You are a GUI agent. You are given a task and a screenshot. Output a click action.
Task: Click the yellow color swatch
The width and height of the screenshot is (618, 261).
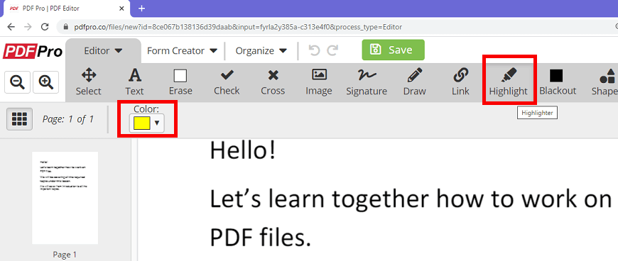pyautogui.click(x=141, y=123)
